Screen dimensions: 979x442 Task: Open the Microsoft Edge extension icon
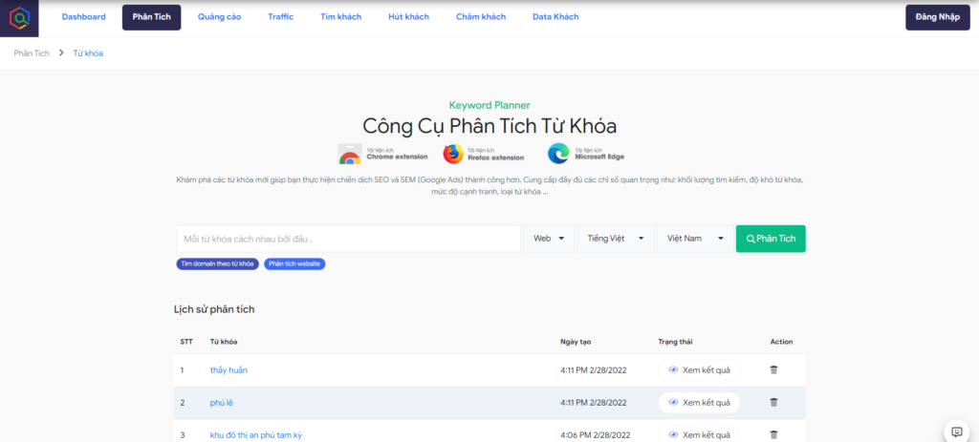558,154
